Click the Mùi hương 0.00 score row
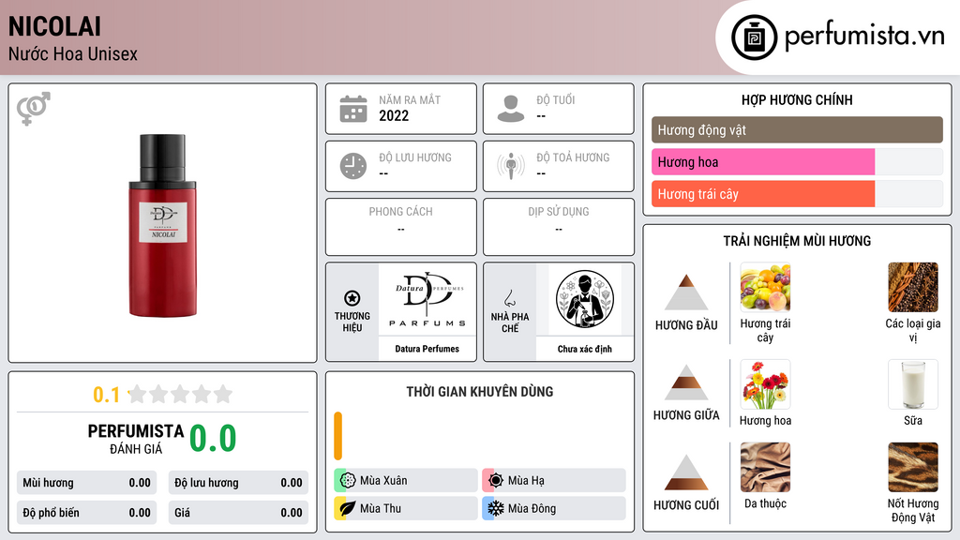 click(86, 483)
